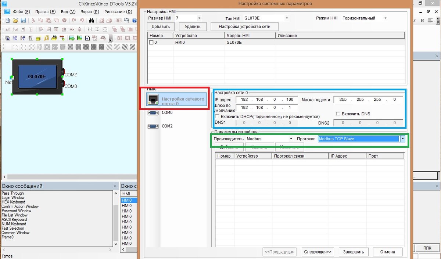Create a new project with toolbar icon

click(8, 20)
